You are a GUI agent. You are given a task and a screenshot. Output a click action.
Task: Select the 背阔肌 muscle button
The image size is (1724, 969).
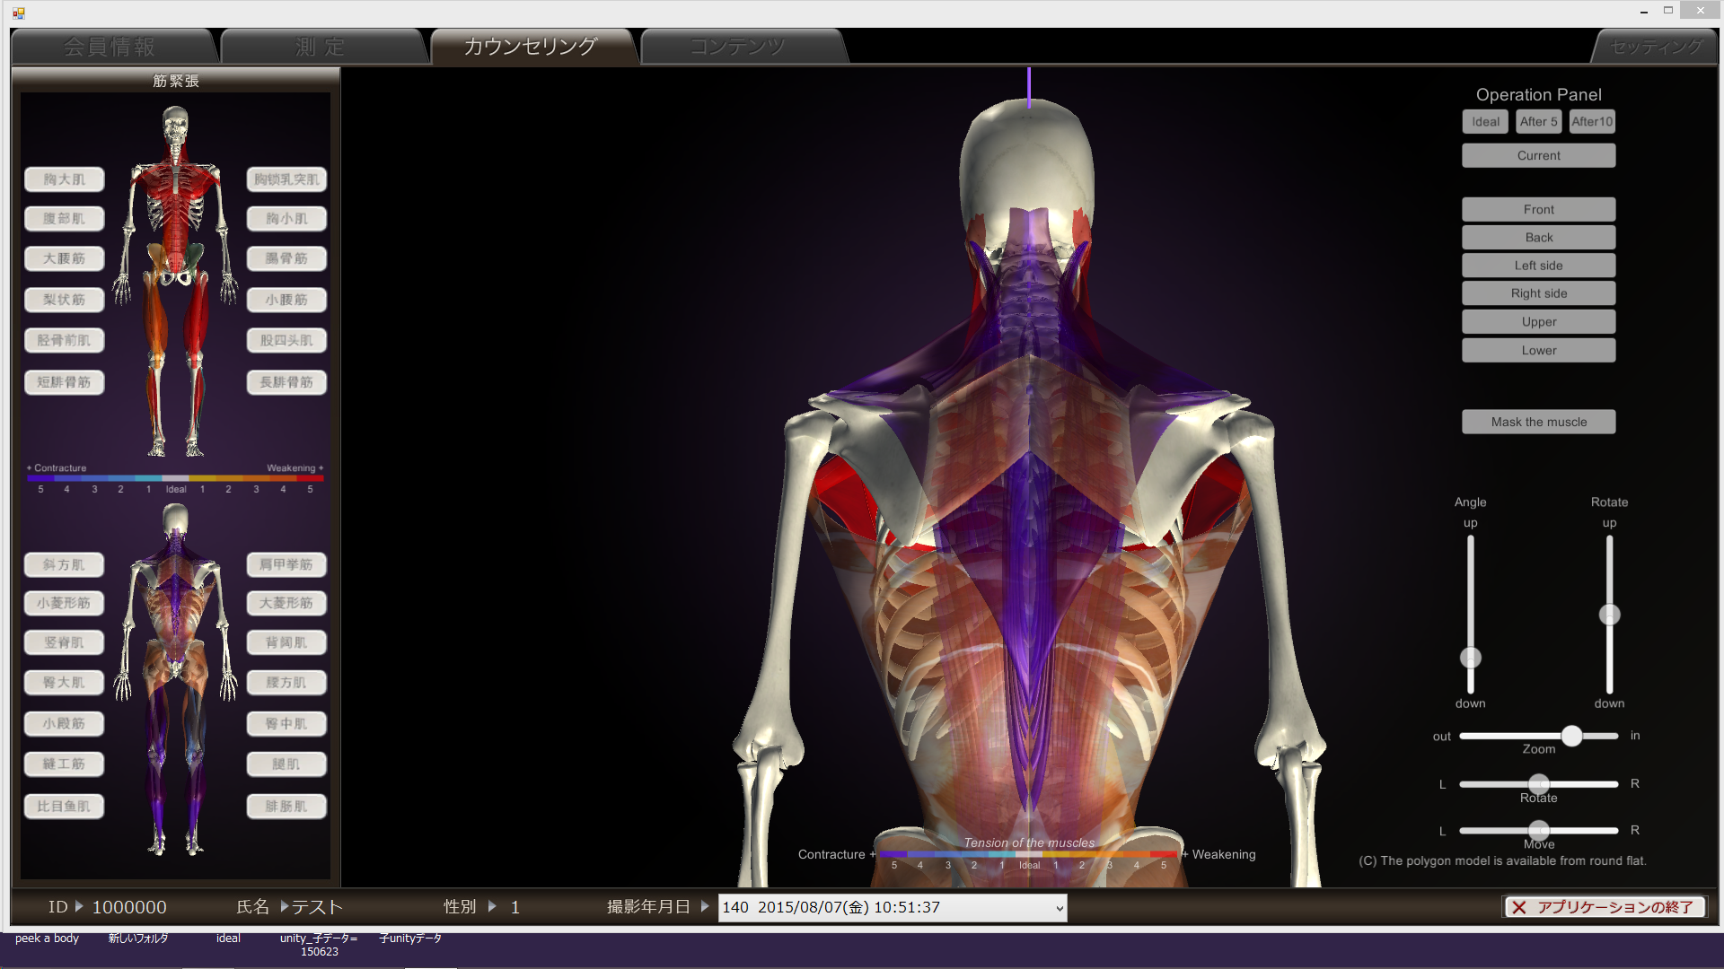pyautogui.click(x=286, y=642)
